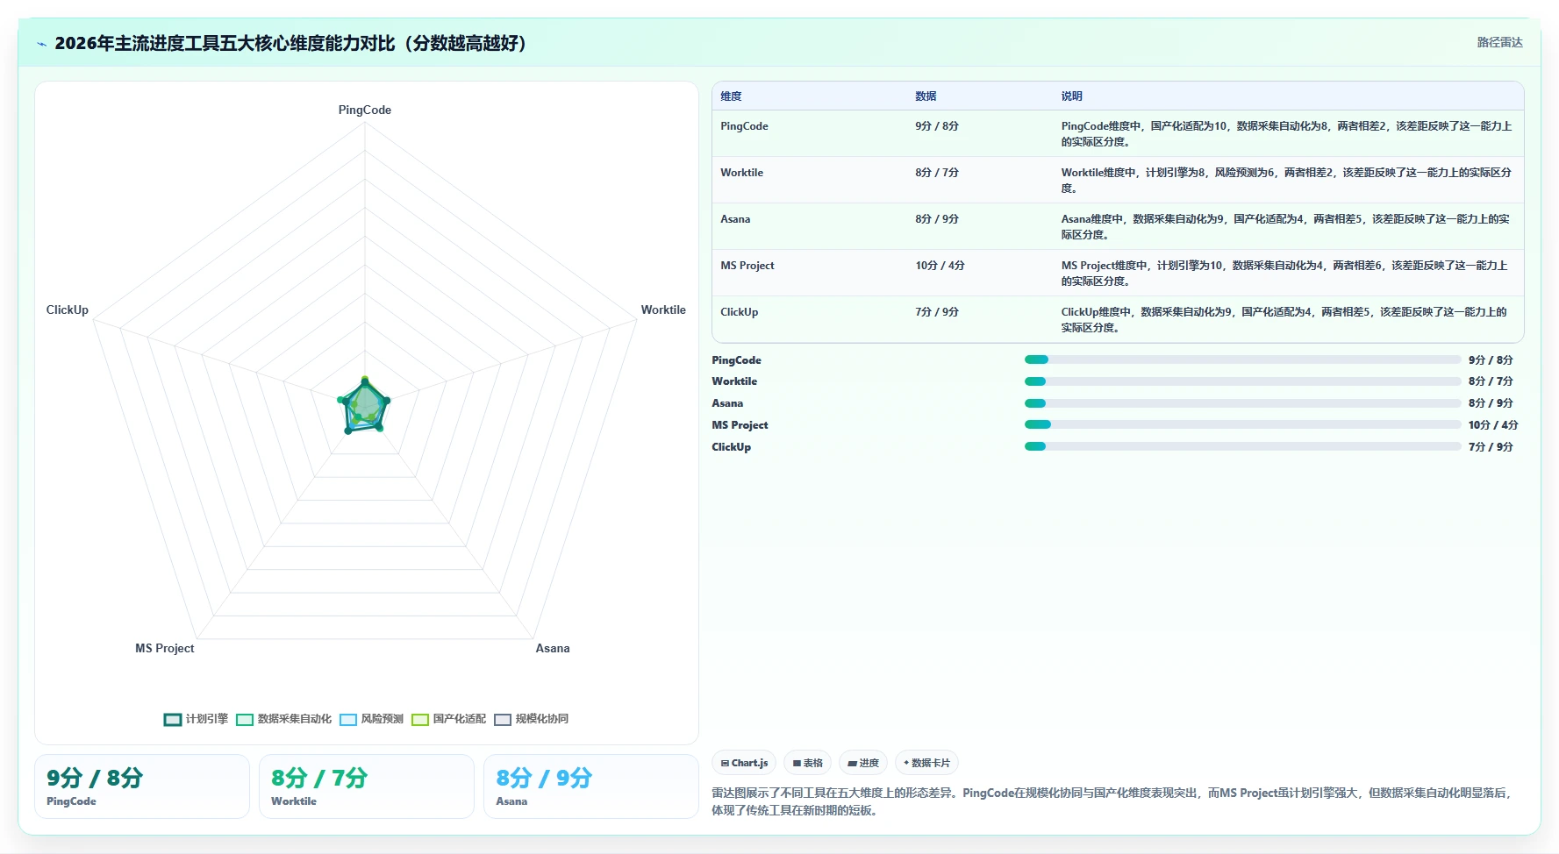Select the 数据 column header
The image size is (1559, 854).
pyautogui.click(x=926, y=96)
